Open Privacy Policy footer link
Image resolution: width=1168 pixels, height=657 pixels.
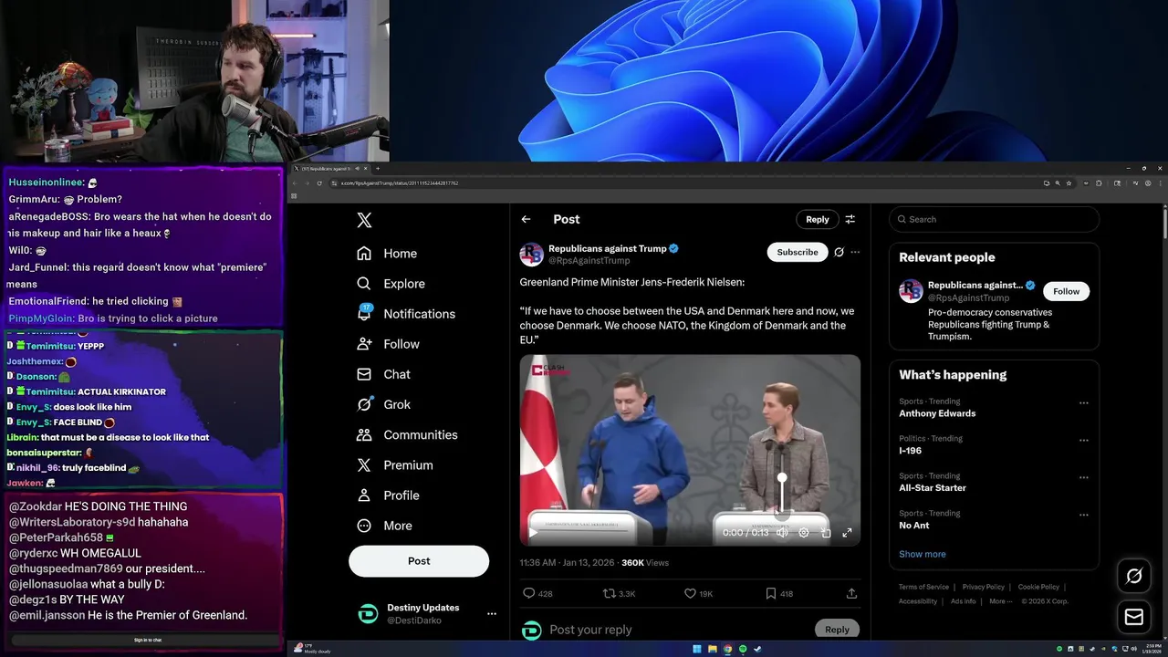tap(984, 587)
